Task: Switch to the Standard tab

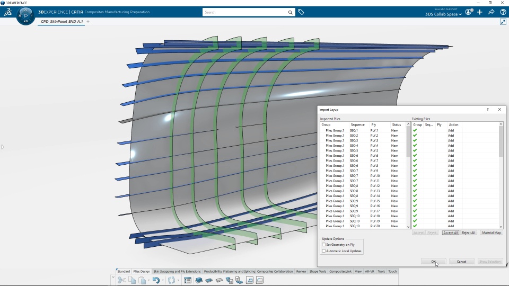Action: point(124,271)
